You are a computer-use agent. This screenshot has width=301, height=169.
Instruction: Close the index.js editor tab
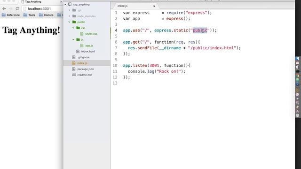[154, 6]
